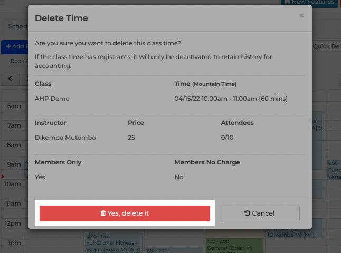341x253 pixels.
Task: Click the Schedule heading text
Action: click(x=18, y=26)
